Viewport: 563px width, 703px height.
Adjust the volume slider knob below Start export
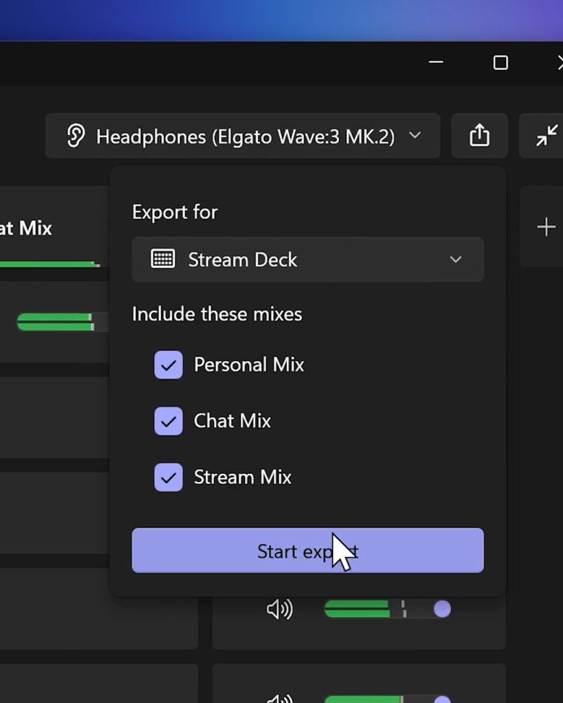click(x=442, y=609)
